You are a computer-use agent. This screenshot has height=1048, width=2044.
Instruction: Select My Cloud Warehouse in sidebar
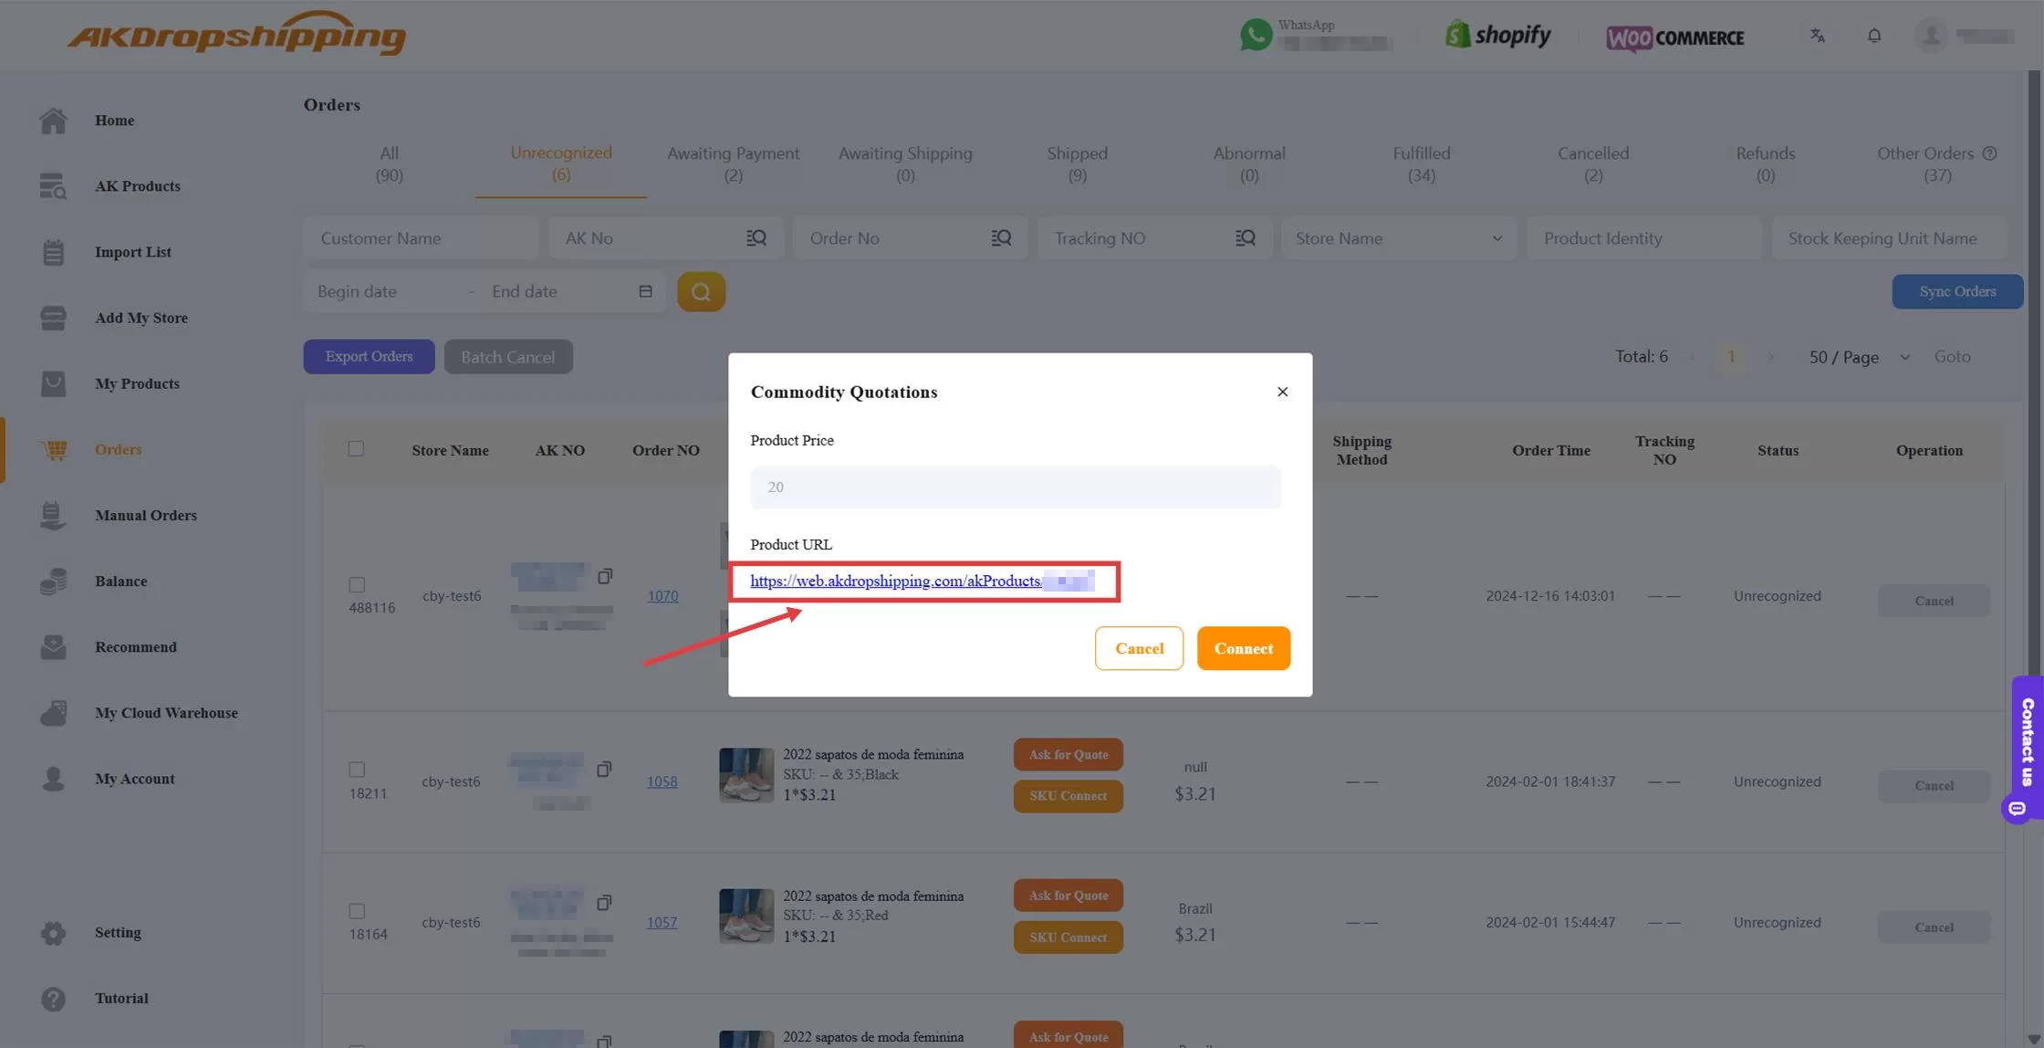tap(166, 712)
